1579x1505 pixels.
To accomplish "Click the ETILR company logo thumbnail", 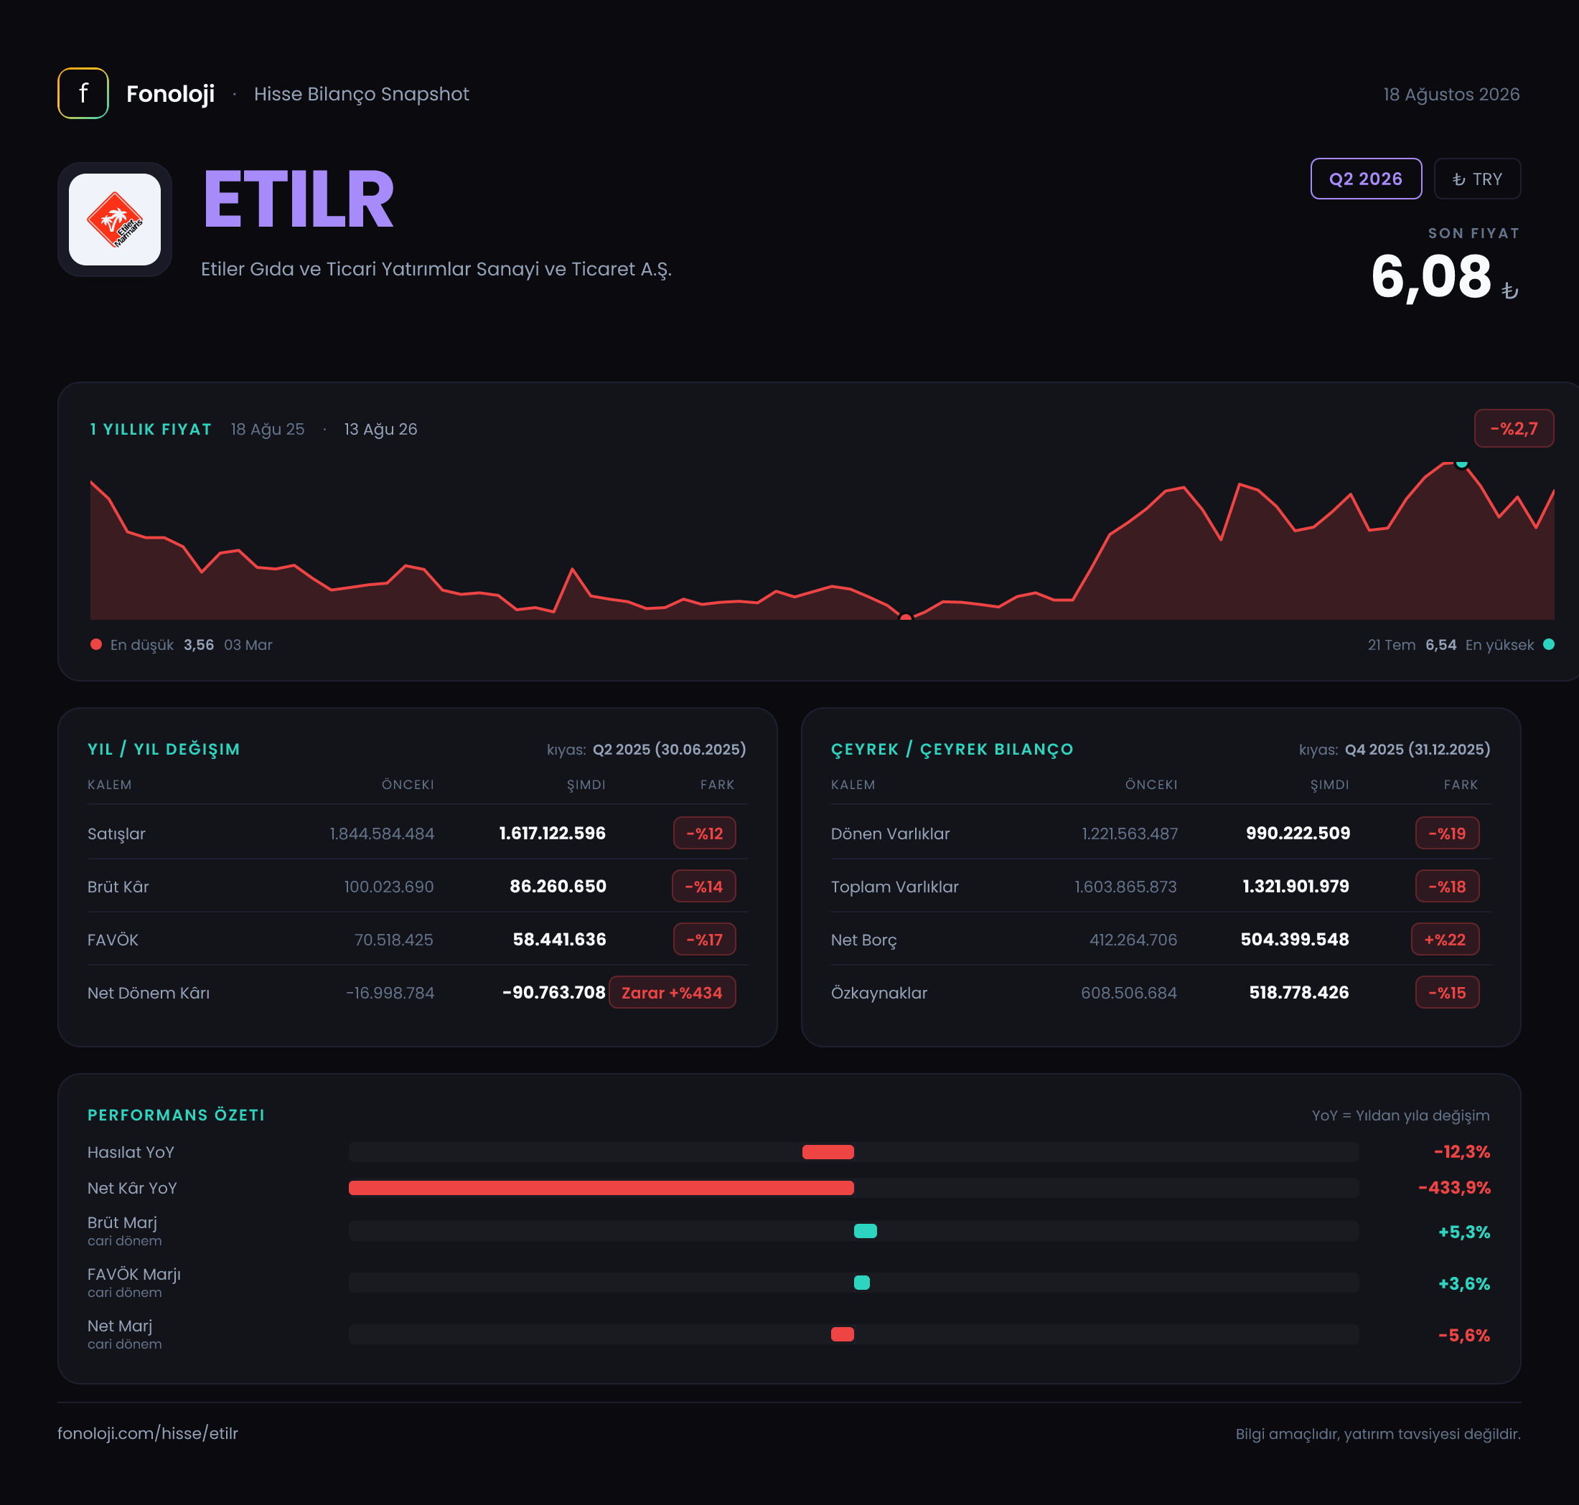I will [115, 219].
